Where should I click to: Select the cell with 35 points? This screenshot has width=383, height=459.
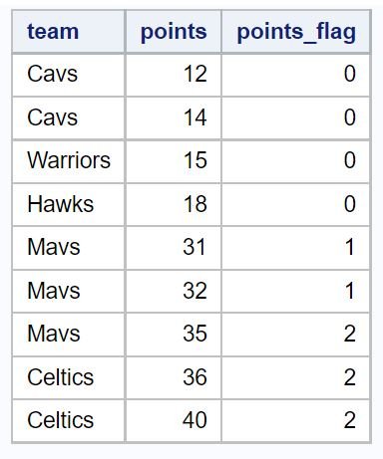pos(174,335)
